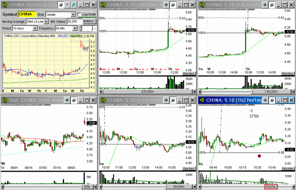Enable the Log Scale checkbox
This screenshot has height=190, width=296.
coord(79,14)
